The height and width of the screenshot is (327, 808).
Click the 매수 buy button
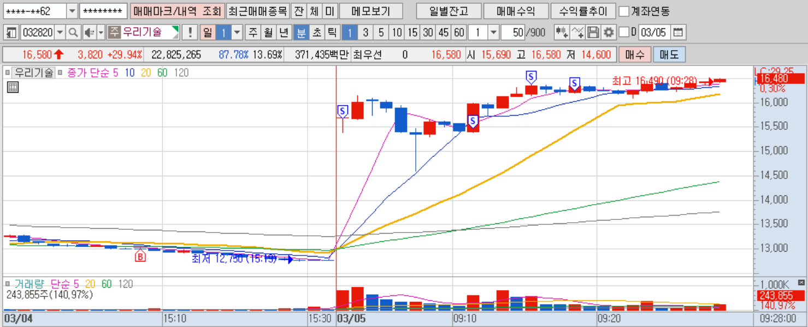[x=634, y=55]
